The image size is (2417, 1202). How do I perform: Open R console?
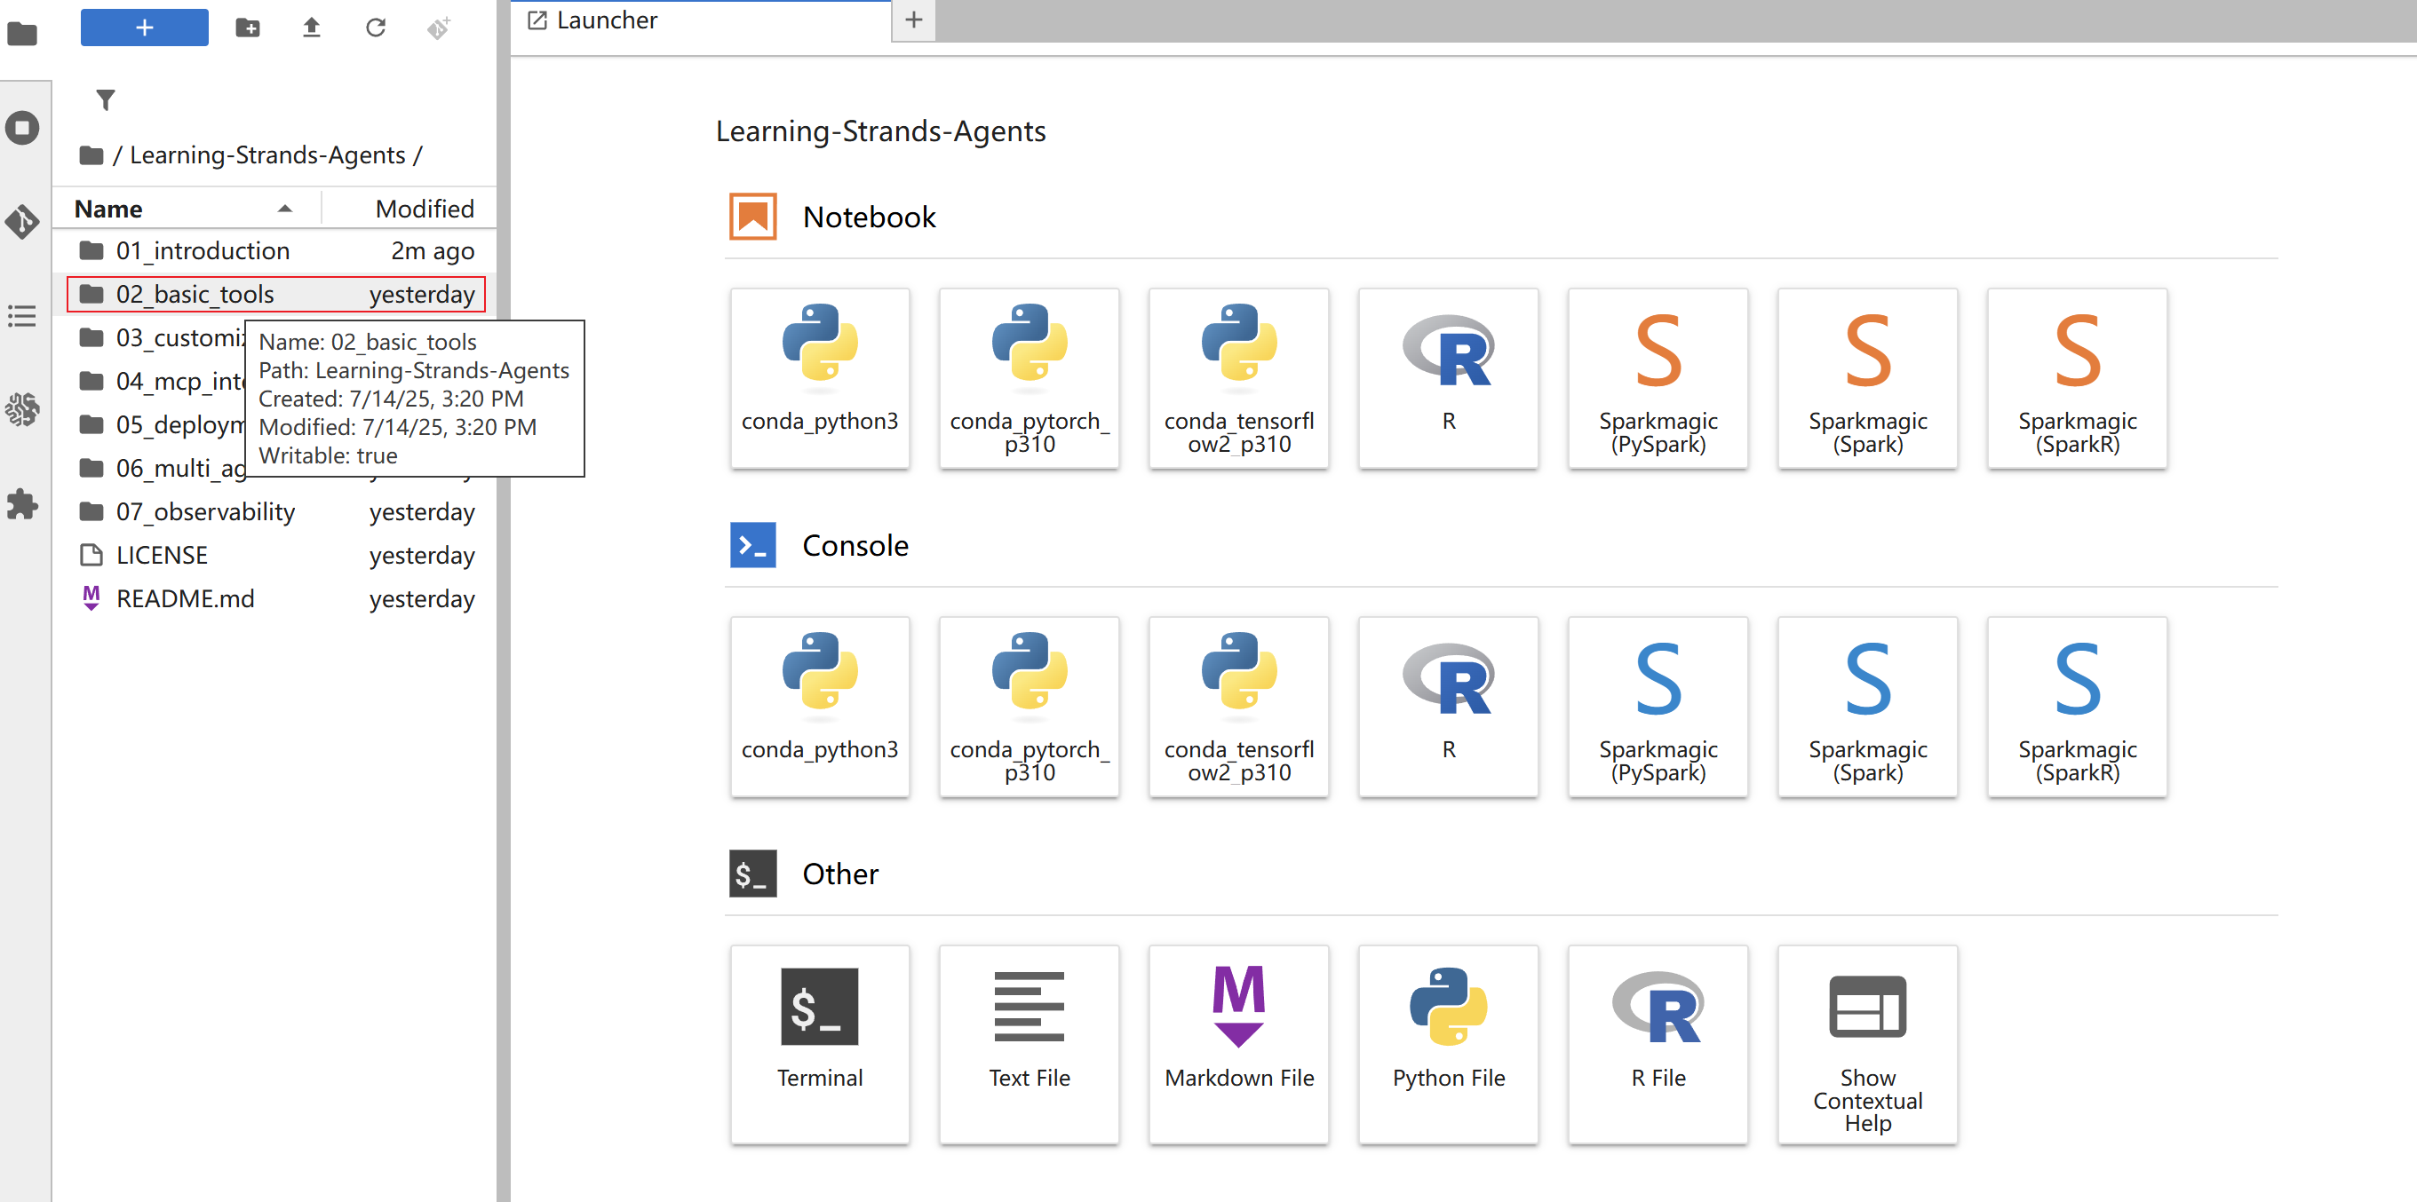click(1449, 706)
